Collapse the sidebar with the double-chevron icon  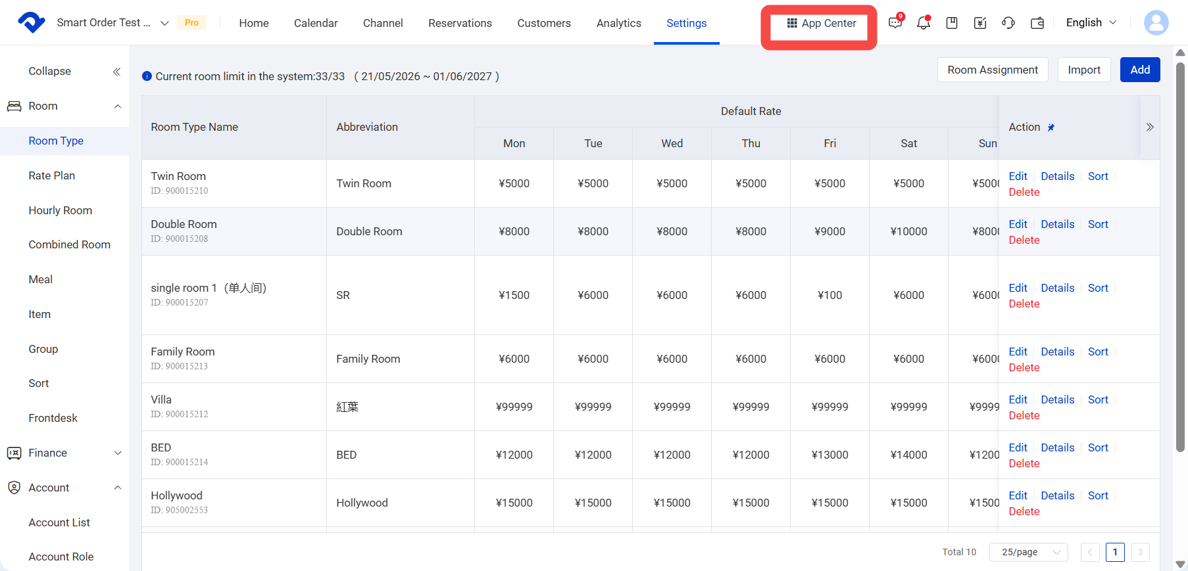[116, 72]
